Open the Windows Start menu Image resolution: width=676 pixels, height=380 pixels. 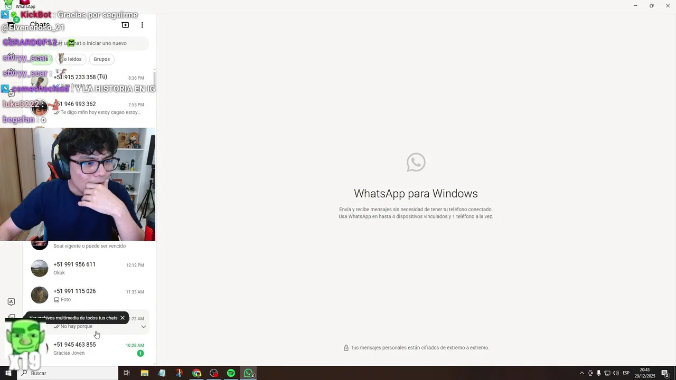pos(8,373)
